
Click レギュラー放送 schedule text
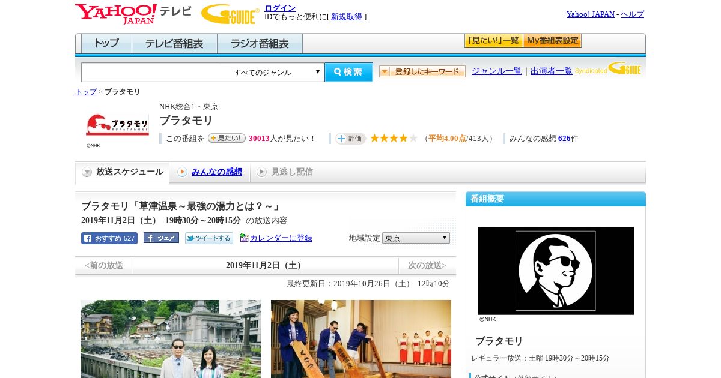point(541,358)
